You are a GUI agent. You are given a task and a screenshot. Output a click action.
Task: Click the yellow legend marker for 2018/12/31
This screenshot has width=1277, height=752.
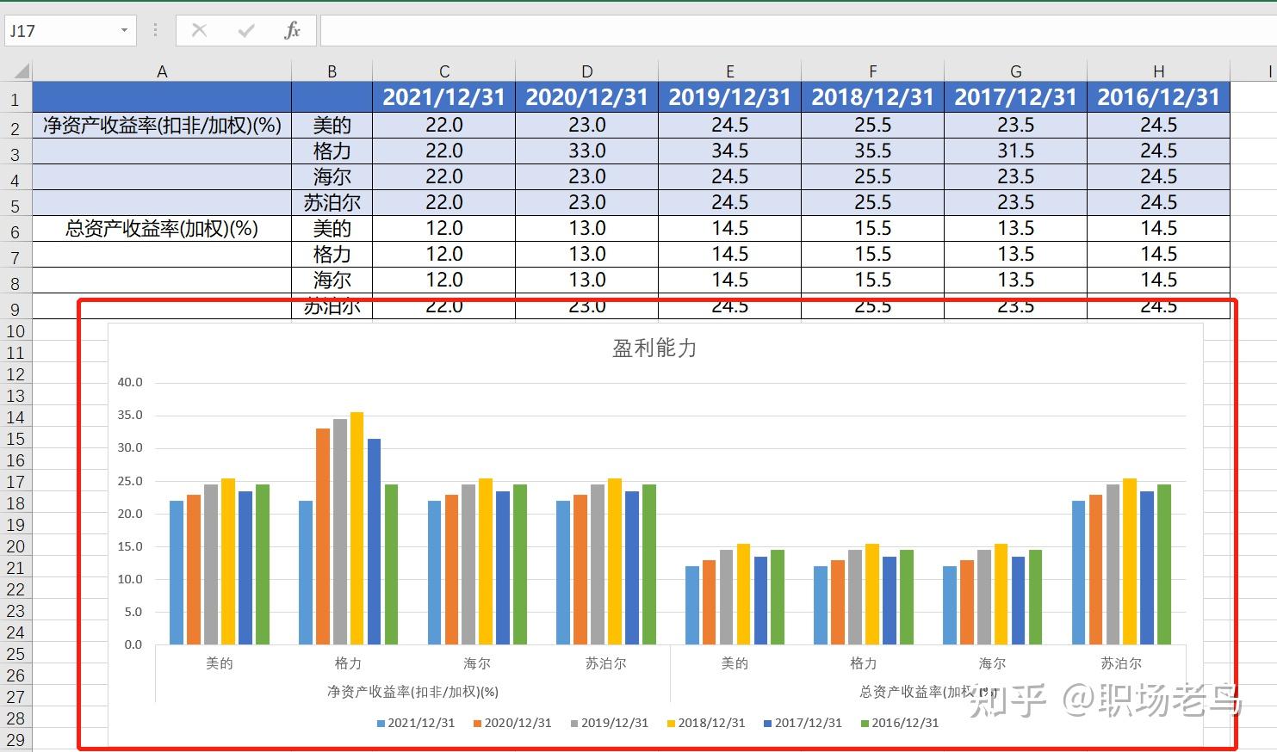coord(671,723)
